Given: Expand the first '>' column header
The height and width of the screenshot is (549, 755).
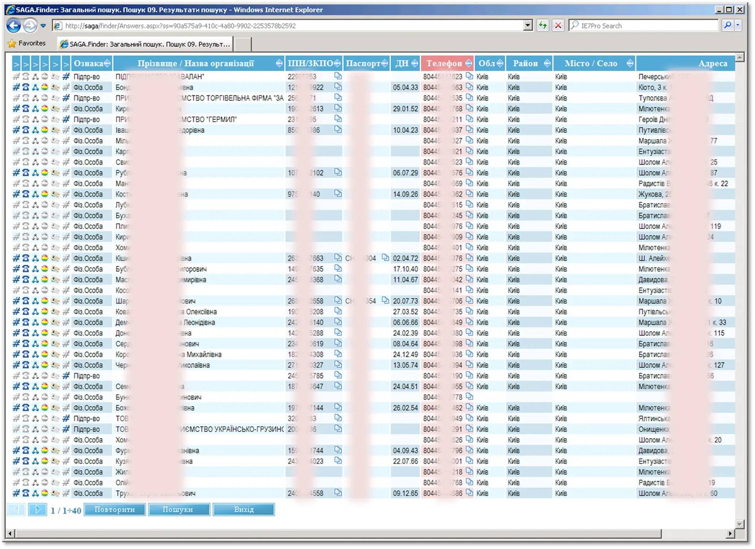Looking at the screenshot, I should 16,64.
